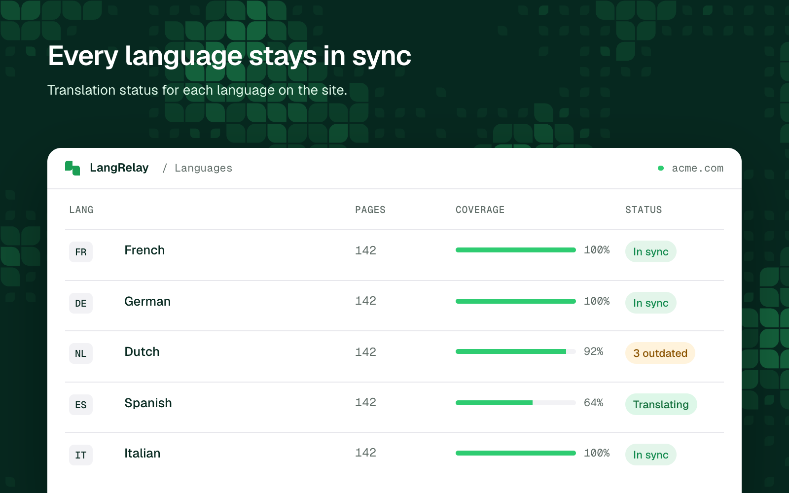Click the German In sync status pill
The height and width of the screenshot is (493, 789).
[651, 303]
